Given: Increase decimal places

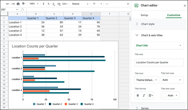Looking at the screenshot, I should pyautogui.click(x=59, y=4).
